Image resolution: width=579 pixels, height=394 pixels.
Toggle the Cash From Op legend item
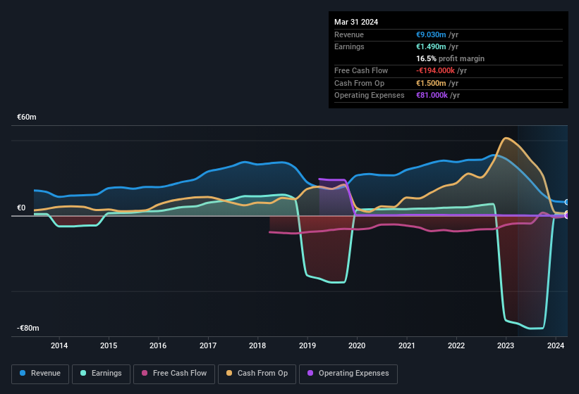pyautogui.click(x=255, y=374)
